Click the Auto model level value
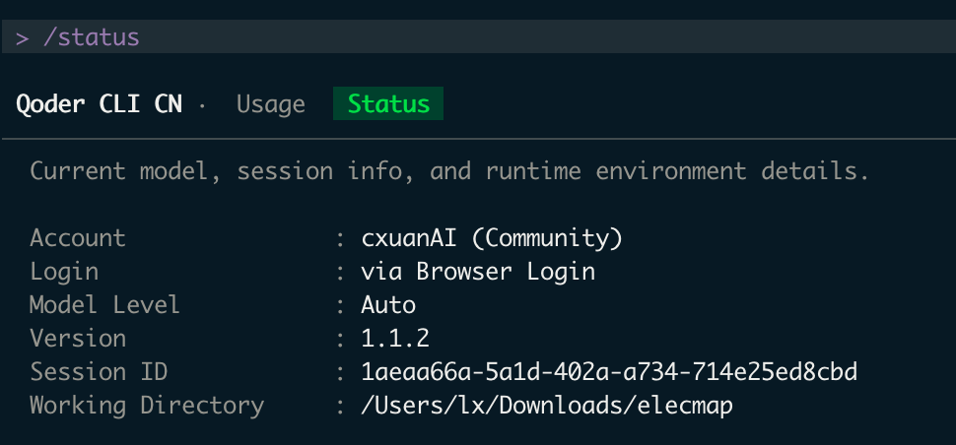 point(388,304)
